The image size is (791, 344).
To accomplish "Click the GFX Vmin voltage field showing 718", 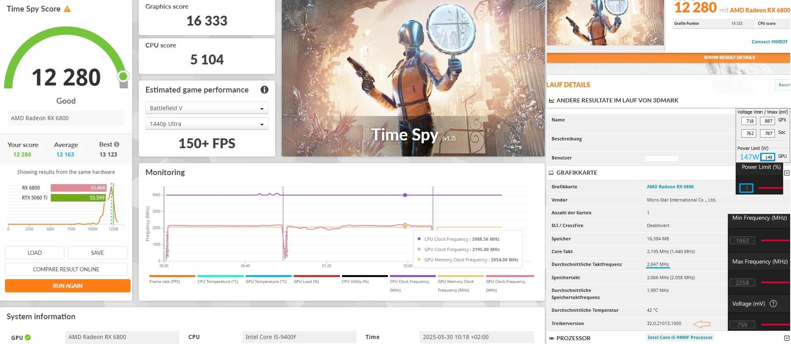I will pos(748,121).
